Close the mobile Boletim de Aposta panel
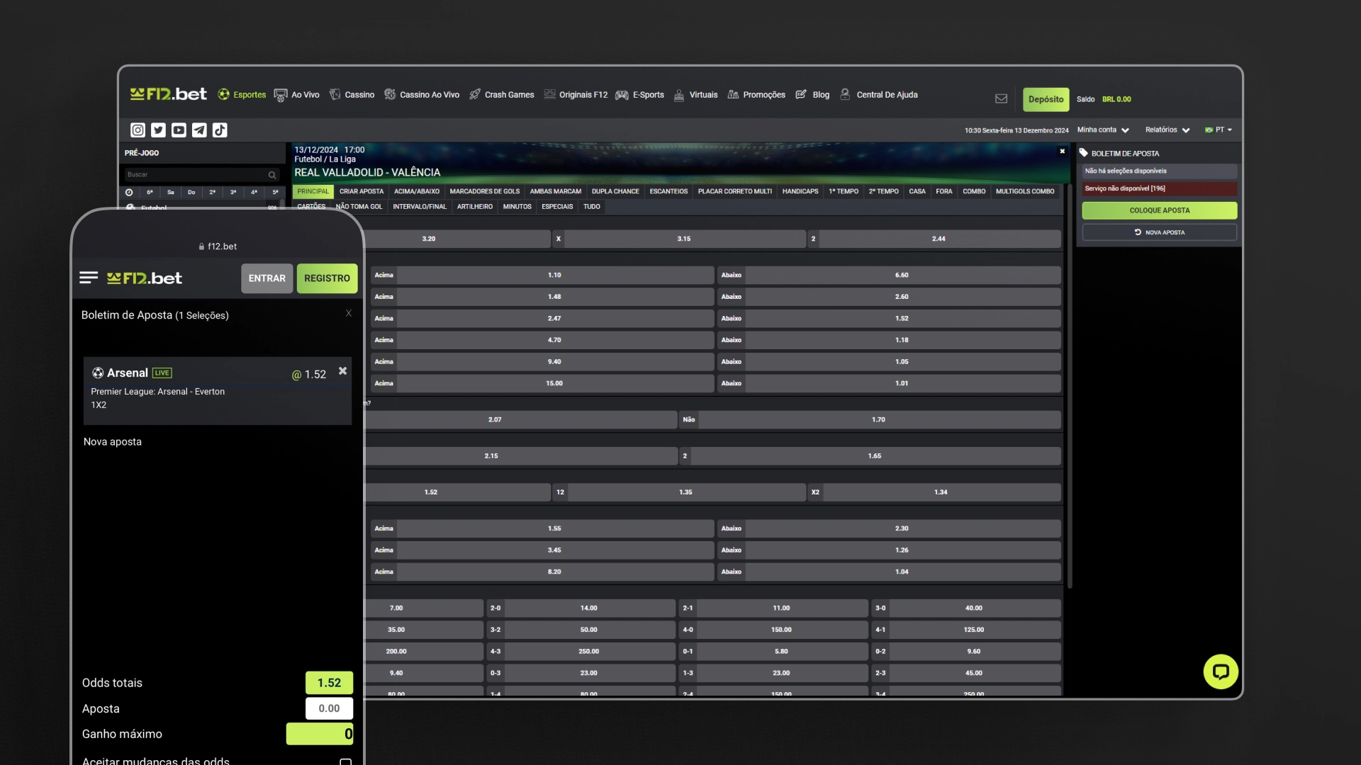Screen dimensions: 1361x765 pyautogui.click(x=349, y=313)
